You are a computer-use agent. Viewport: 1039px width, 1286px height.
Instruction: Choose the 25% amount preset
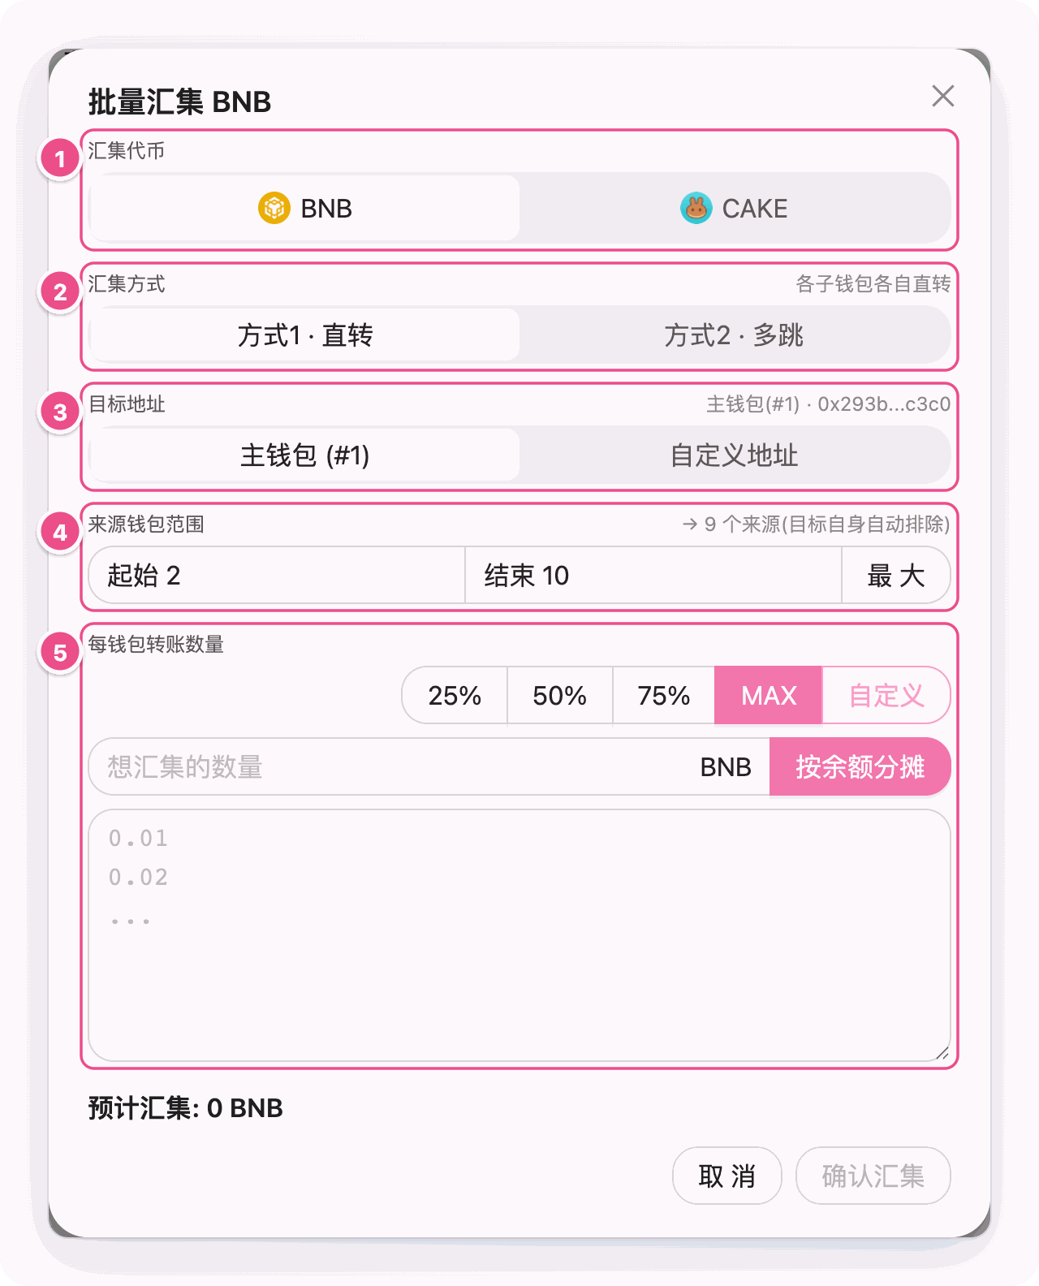click(x=455, y=695)
